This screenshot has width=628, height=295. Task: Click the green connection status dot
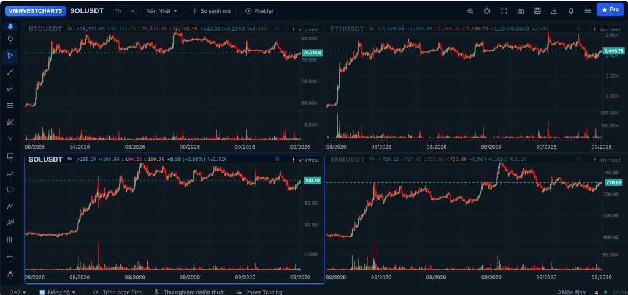coord(605,292)
